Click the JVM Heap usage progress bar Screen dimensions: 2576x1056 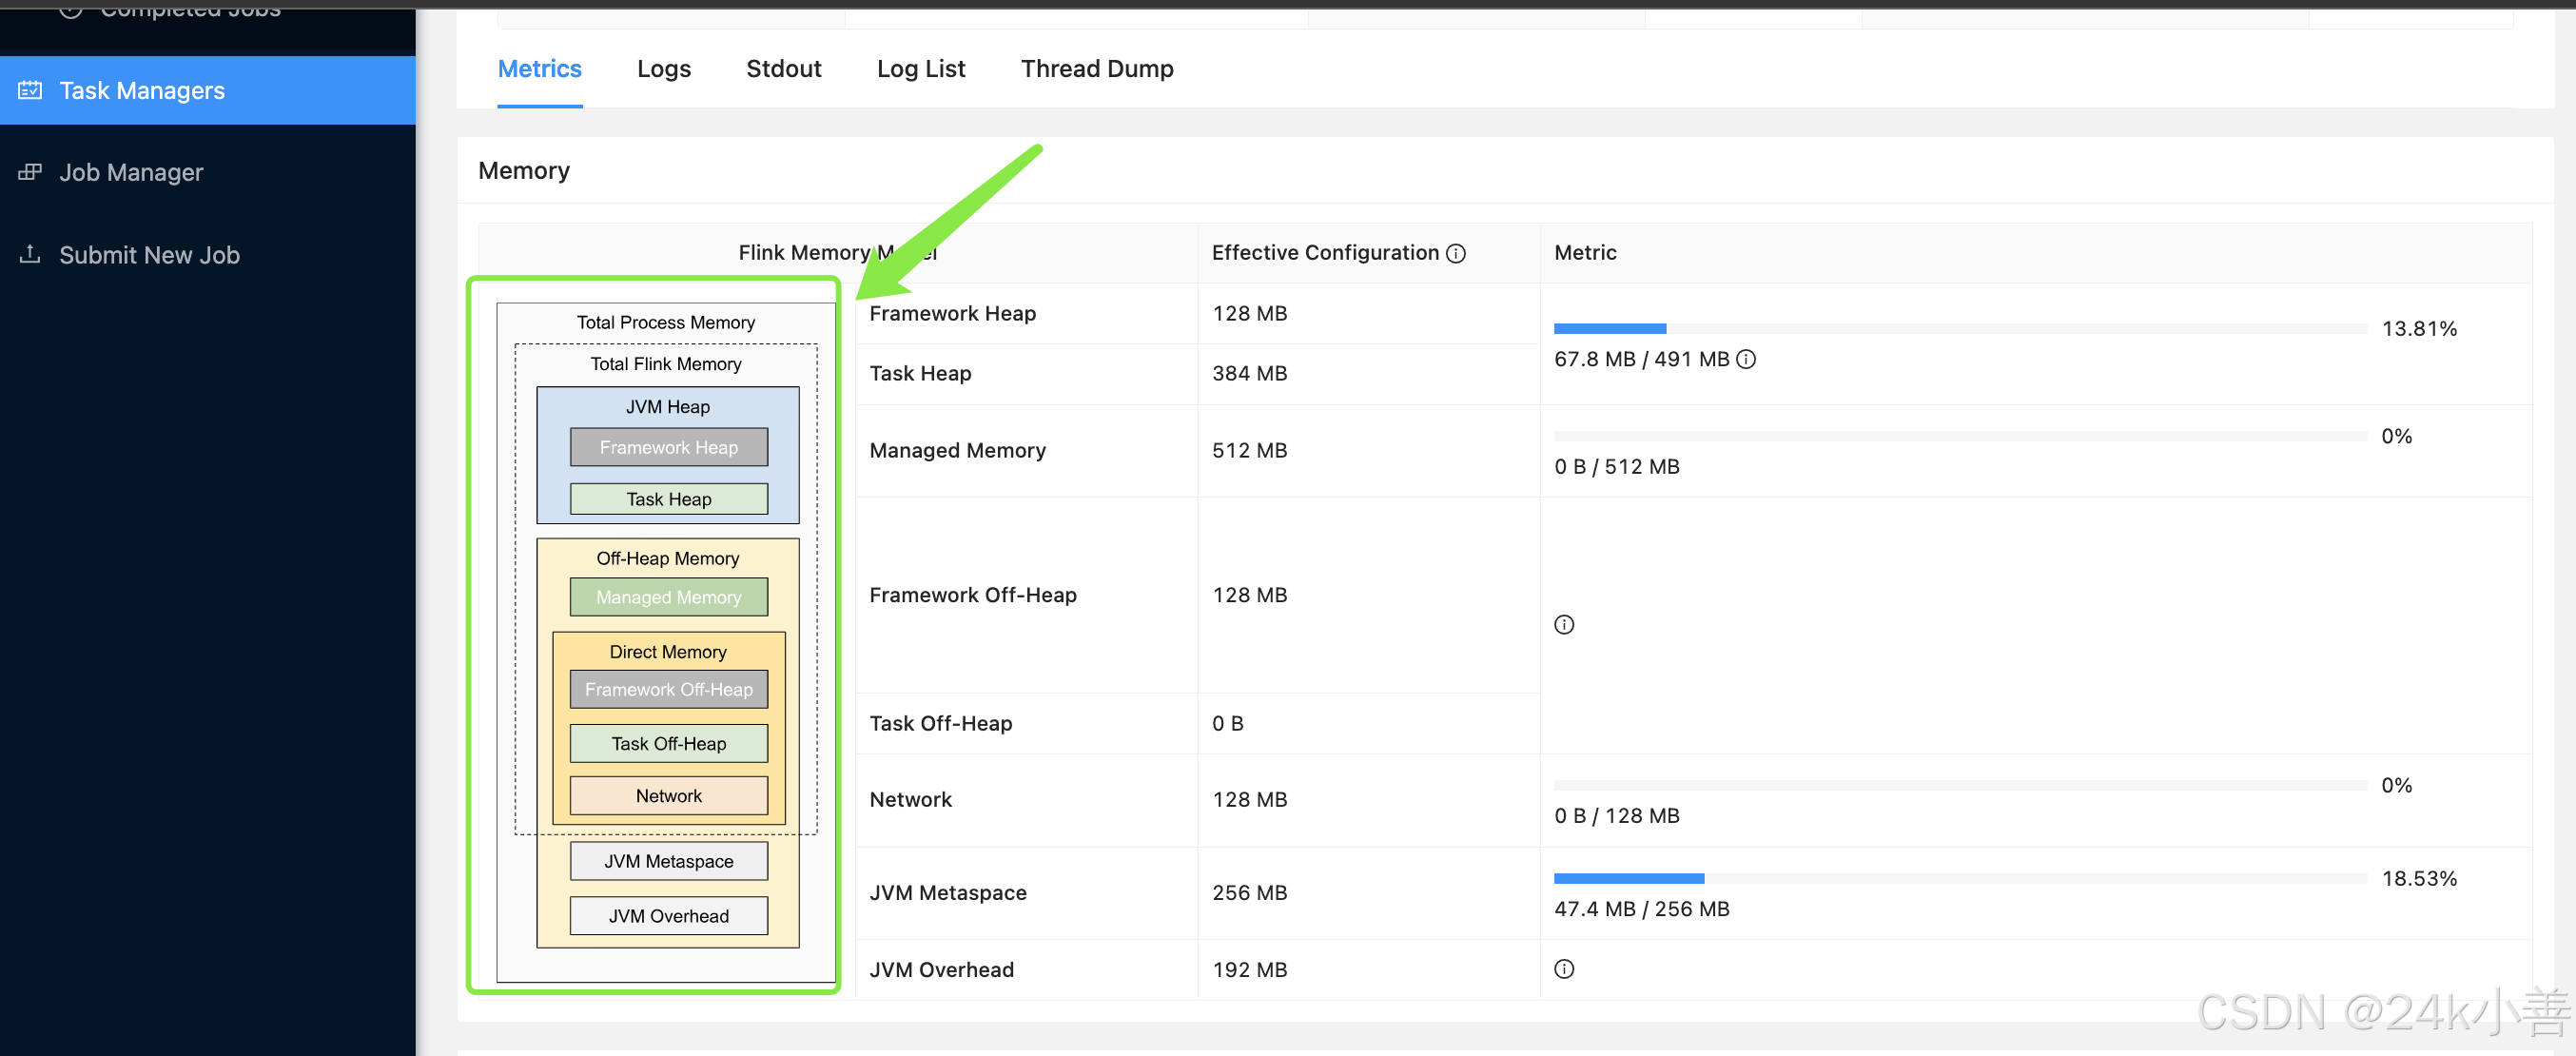click(x=1959, y=329)
